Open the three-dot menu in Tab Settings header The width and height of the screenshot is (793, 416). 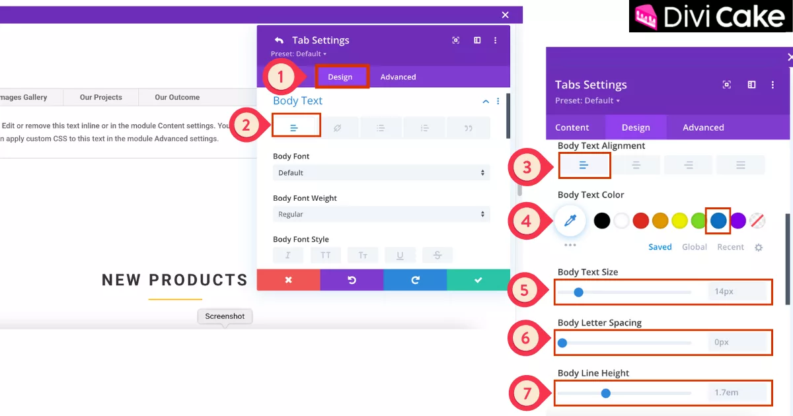click(496, 40)
